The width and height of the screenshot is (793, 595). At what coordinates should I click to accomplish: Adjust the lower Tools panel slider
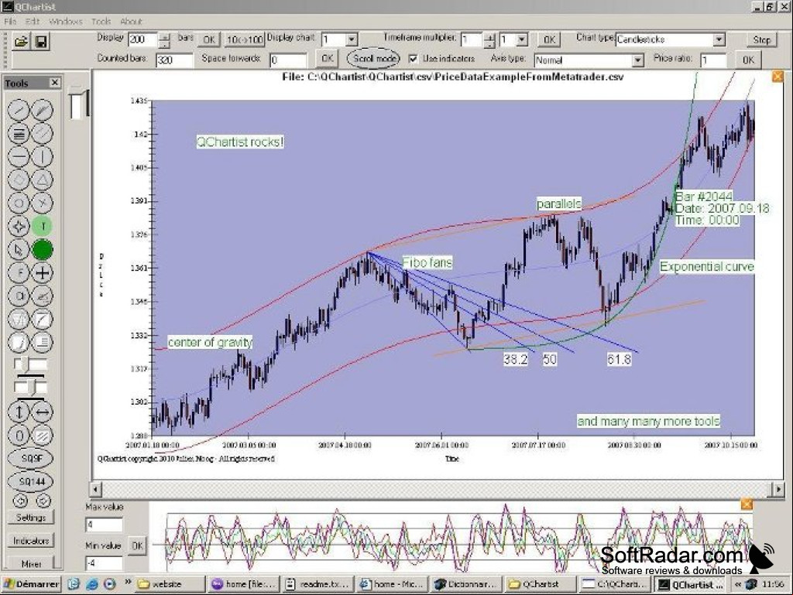(x=30, y=388)
